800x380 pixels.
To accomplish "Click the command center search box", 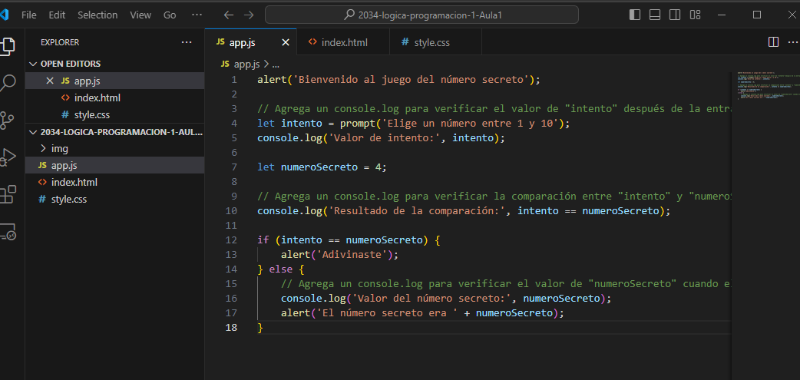I will pos(421,15).
